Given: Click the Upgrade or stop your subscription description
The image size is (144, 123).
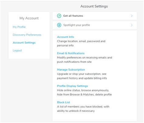Looking at the screenshot, I should pyautogui.click(x=82, y=76).
